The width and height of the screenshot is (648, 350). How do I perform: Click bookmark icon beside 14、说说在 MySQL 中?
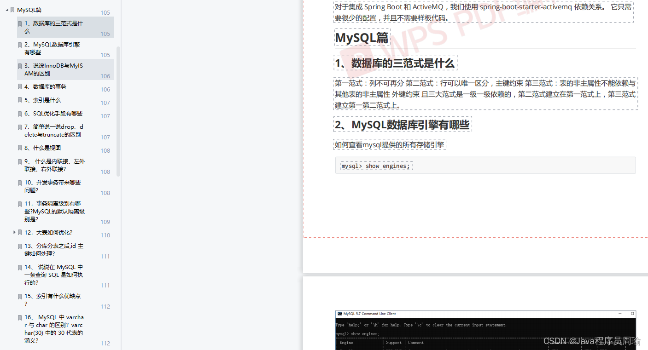click(x=20, y=267)
